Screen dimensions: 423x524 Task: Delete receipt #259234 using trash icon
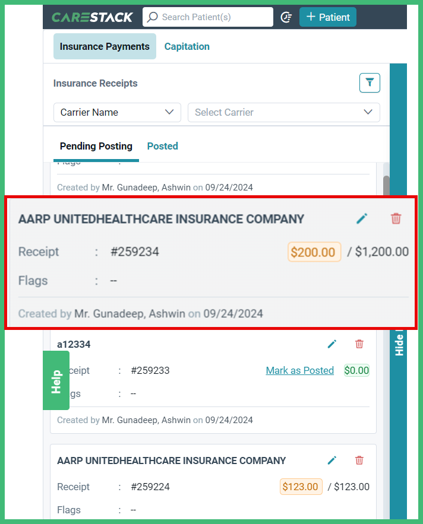click(x=396, y=218)
